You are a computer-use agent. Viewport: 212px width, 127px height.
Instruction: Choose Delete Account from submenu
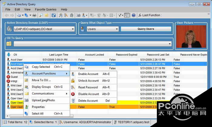[x=94, y=101]
